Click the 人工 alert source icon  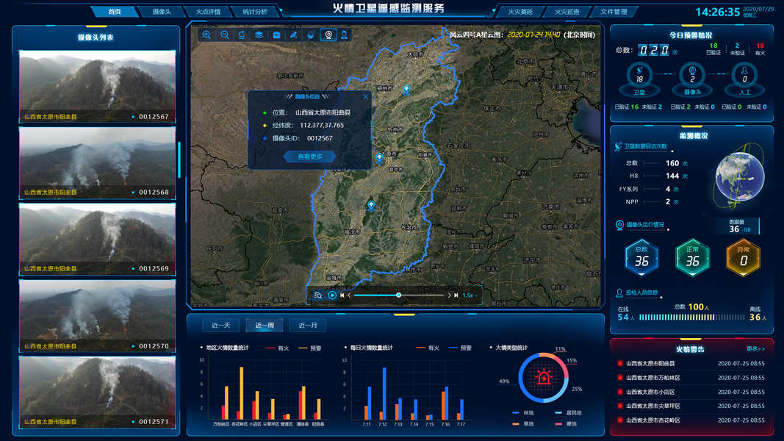coord(744,76)
